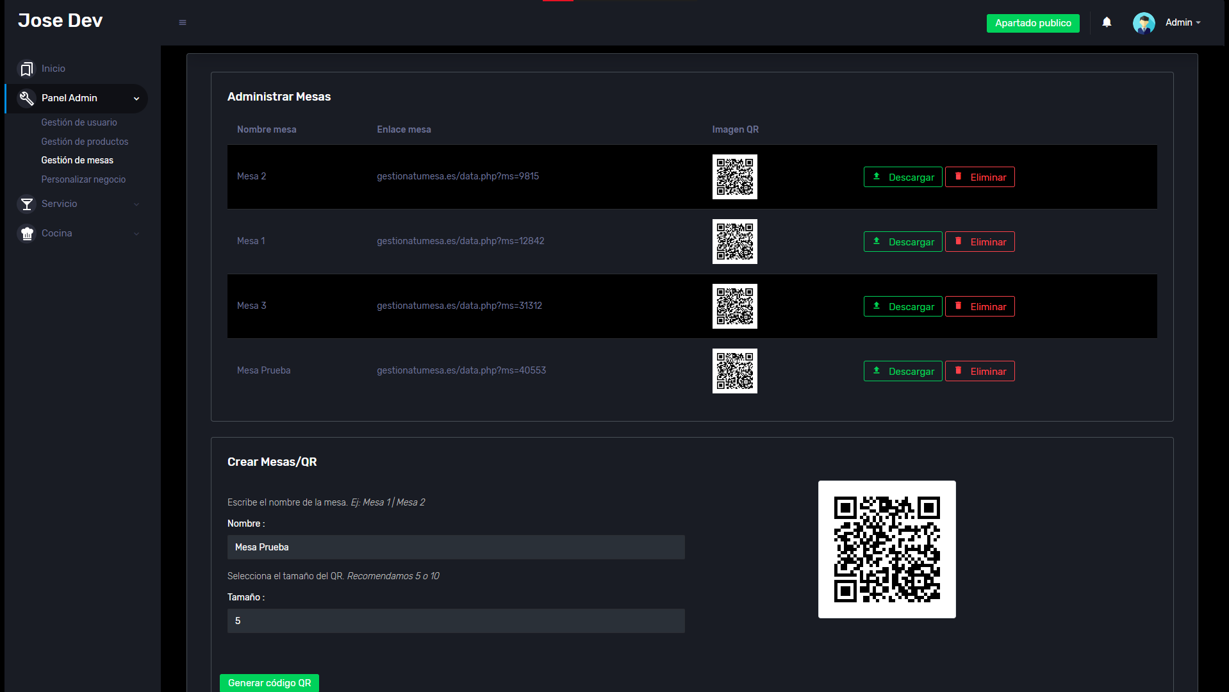Expand the Servicio submenu arrow
Image resolution: width=1229 pixels, height=692 pixels.
136,204
